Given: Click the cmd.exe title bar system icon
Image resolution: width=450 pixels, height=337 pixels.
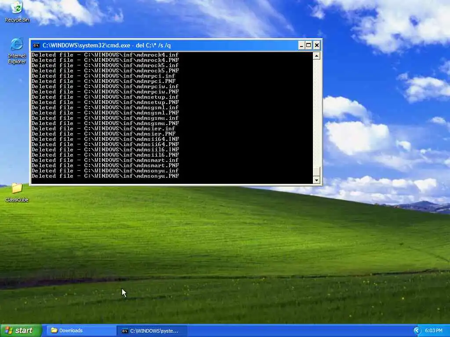Looking at the screenshot, I should click(36, 45).
